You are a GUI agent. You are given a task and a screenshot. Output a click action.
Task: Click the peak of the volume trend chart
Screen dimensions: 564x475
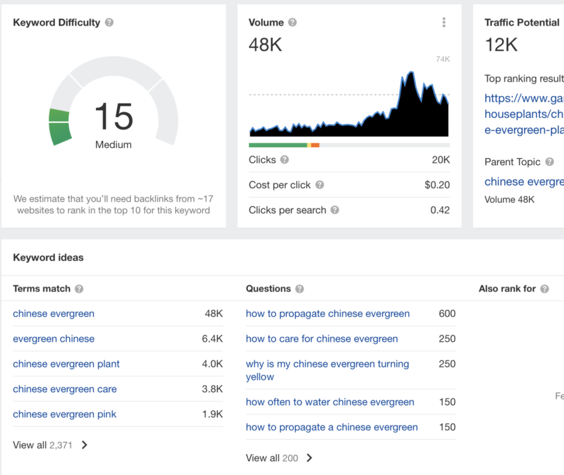click(410, 73)
